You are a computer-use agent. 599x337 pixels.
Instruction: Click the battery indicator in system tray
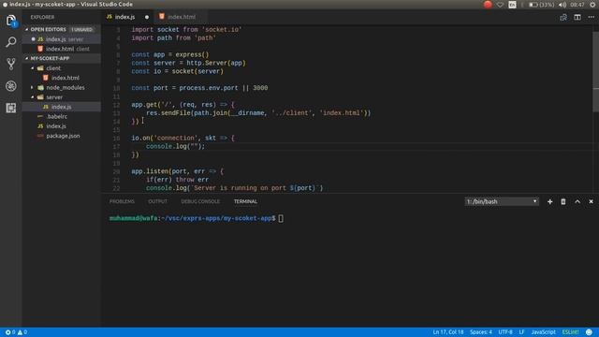541,5
